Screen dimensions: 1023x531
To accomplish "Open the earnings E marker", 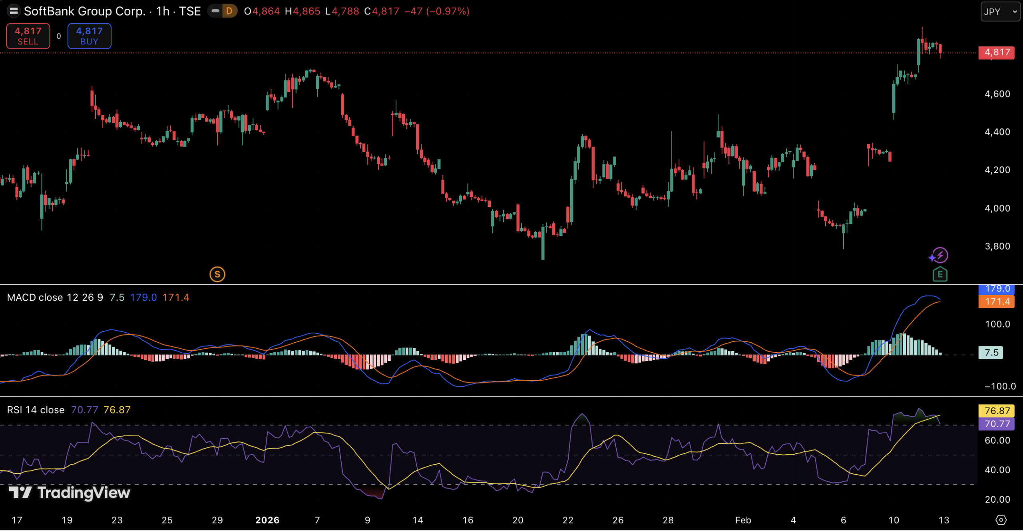I will pos(940,275).
